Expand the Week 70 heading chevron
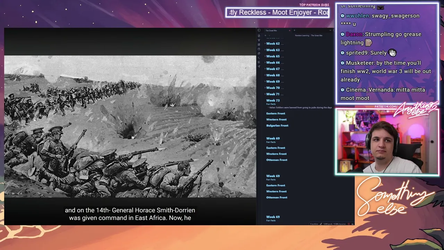Image resolution: width=444 pixels, height=250 pixels. (x=265, y=88)
